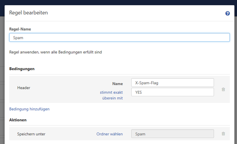
Task: Add a condition via Bedingung hinzufügen
Action: (x=29, y=109)
